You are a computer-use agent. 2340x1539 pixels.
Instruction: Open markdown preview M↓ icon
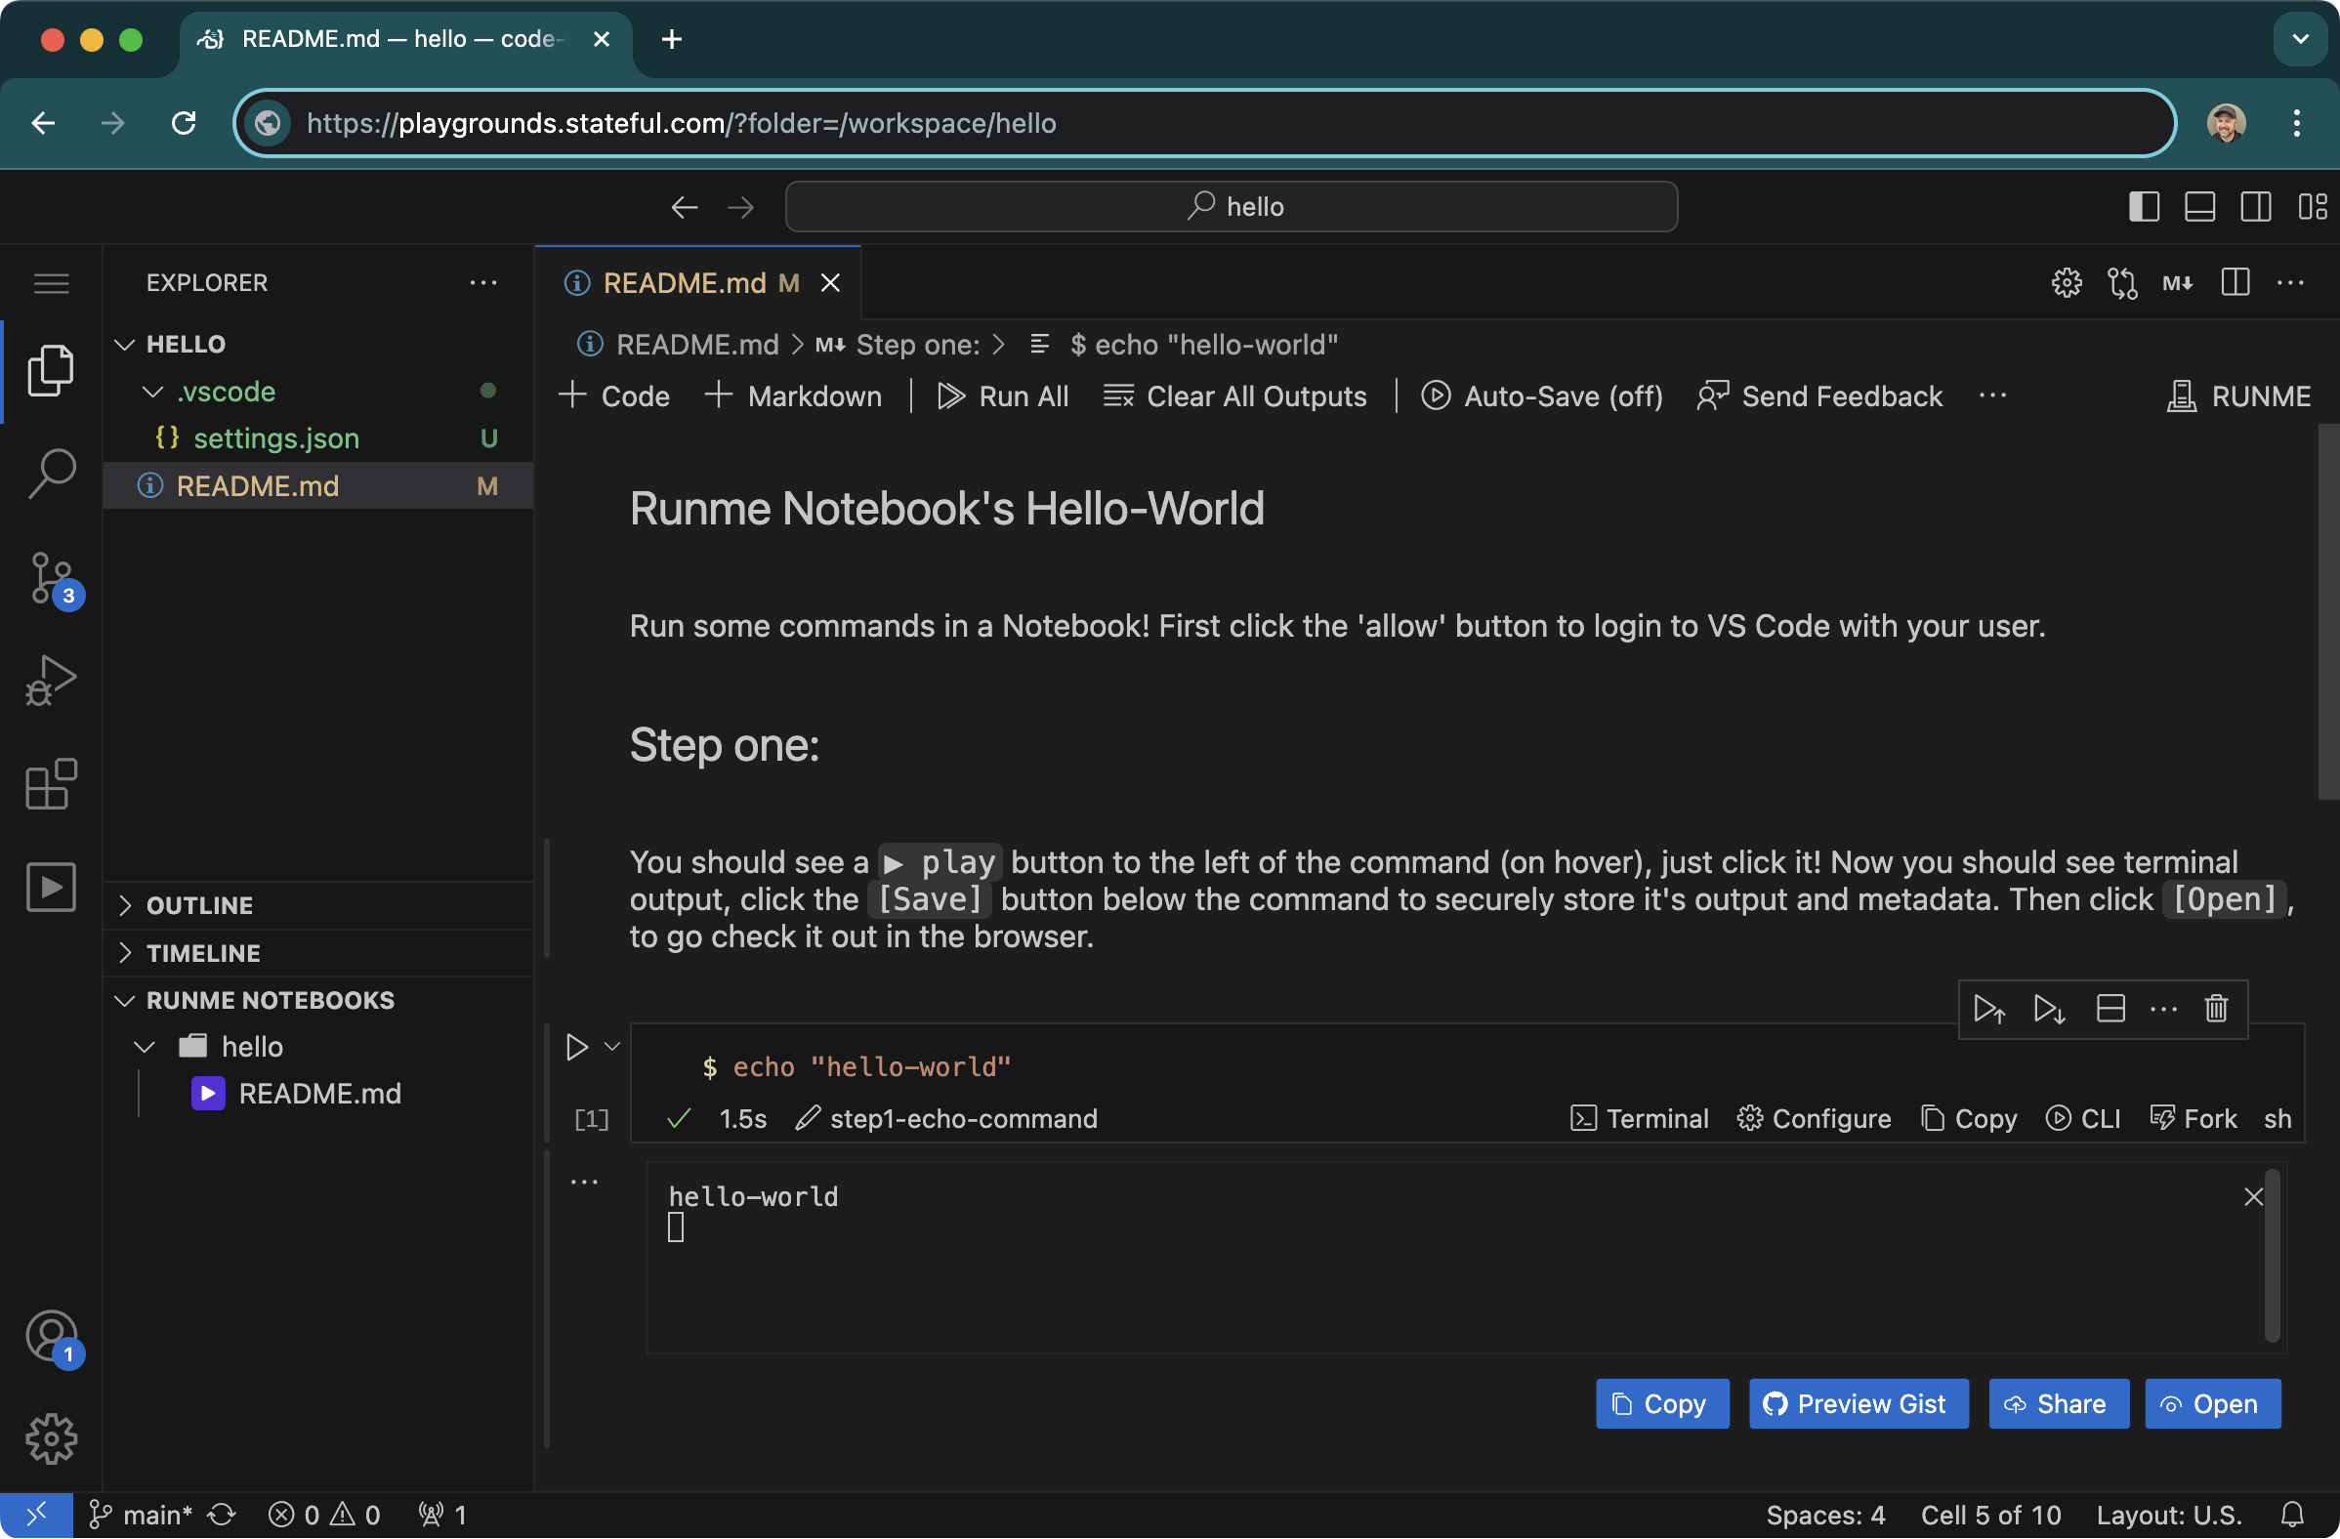click(2178, 283)
